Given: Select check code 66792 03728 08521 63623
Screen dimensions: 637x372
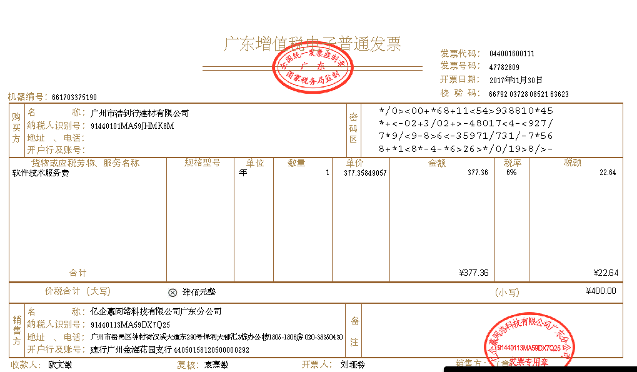Looking at the screenshot, I should coord(528,94).
